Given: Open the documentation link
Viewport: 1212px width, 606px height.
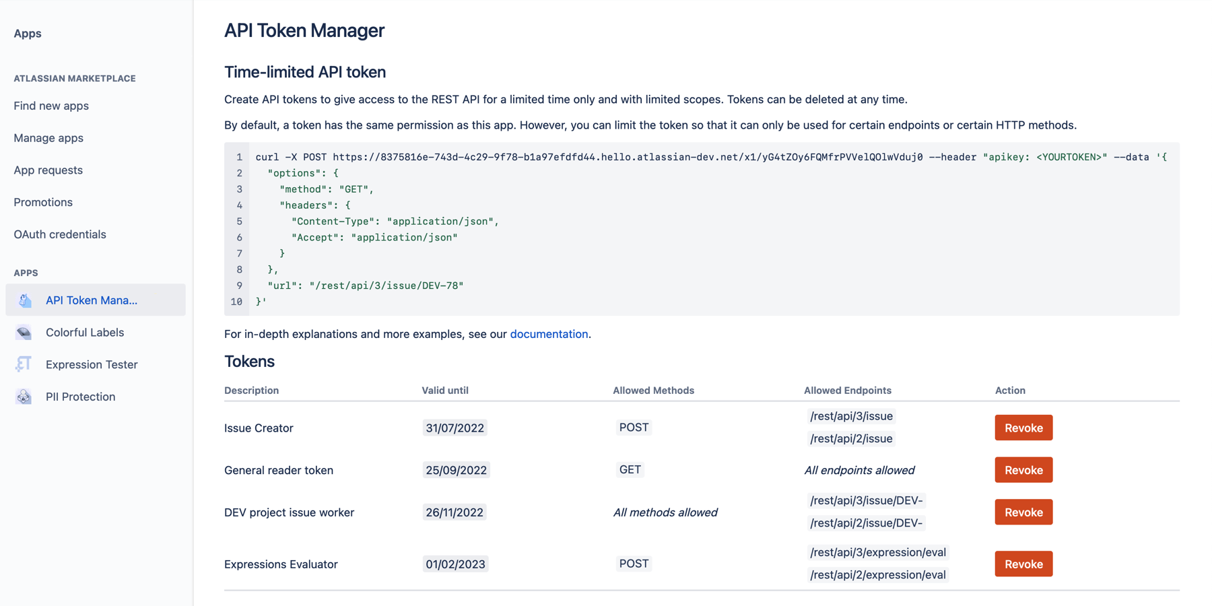Looking at the screenshot, I should point(549,334).
